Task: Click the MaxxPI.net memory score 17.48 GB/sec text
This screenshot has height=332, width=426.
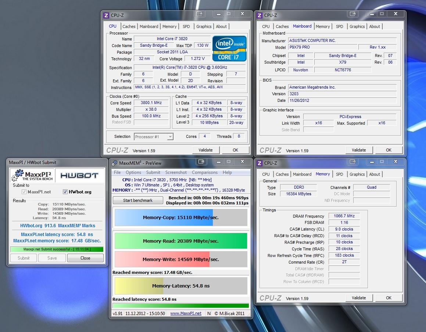Action: [x=57, y=241]
